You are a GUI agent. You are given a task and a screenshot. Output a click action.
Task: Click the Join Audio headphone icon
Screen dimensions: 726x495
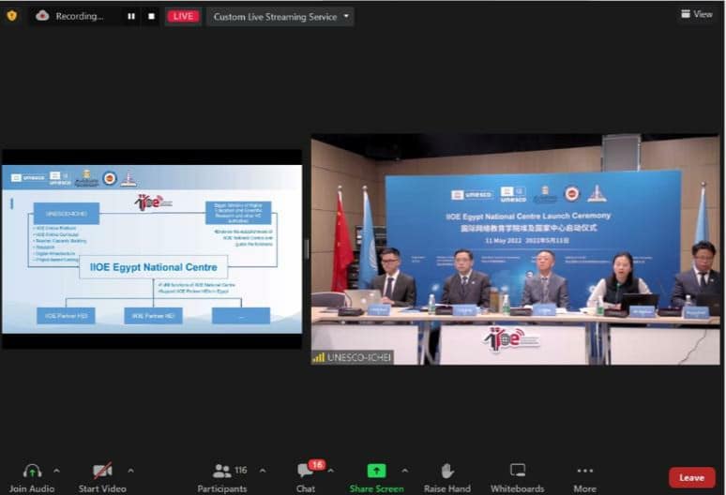click(x=32, y=472)
